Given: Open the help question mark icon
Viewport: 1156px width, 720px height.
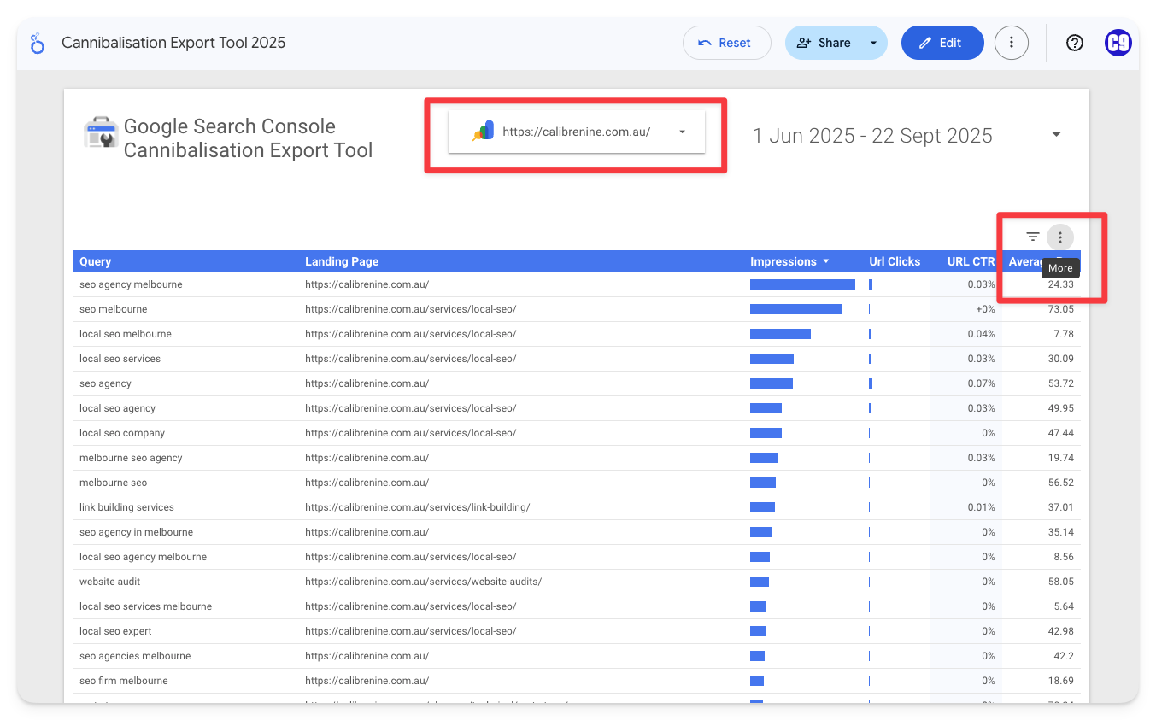Looking at the screenshot, I should 1075,43.
